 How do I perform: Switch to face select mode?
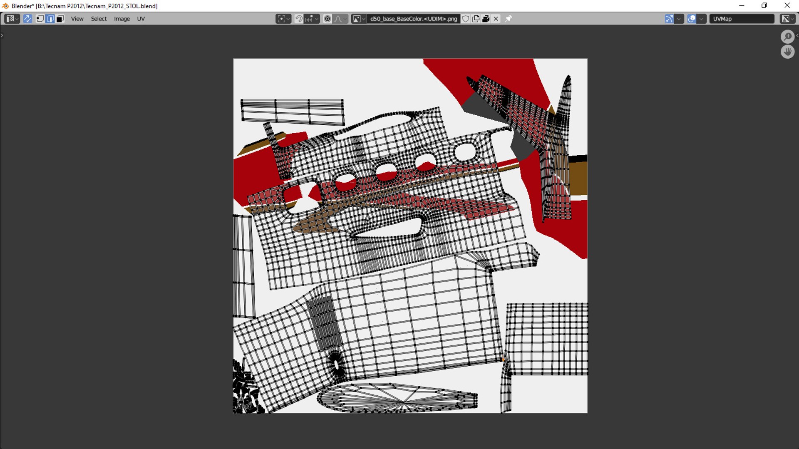60,19
